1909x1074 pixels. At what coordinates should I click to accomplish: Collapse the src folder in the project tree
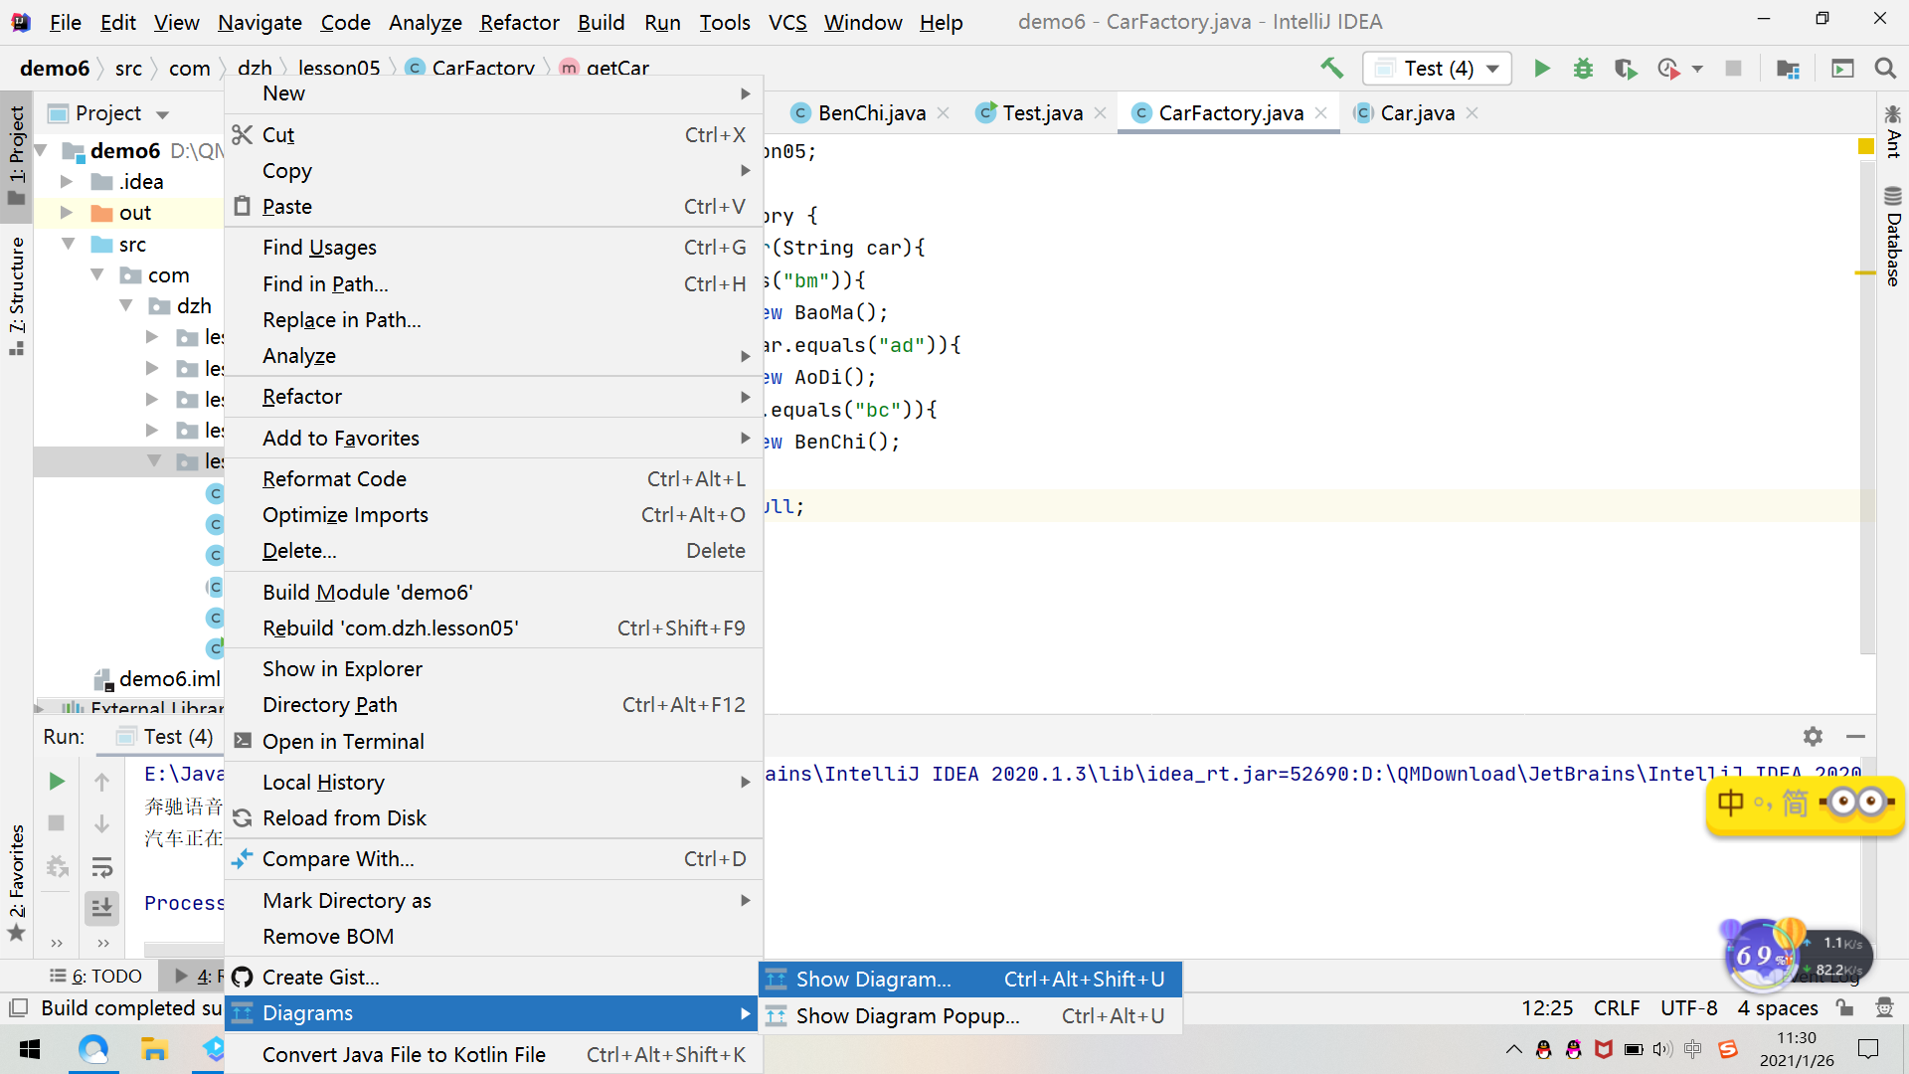68,244
